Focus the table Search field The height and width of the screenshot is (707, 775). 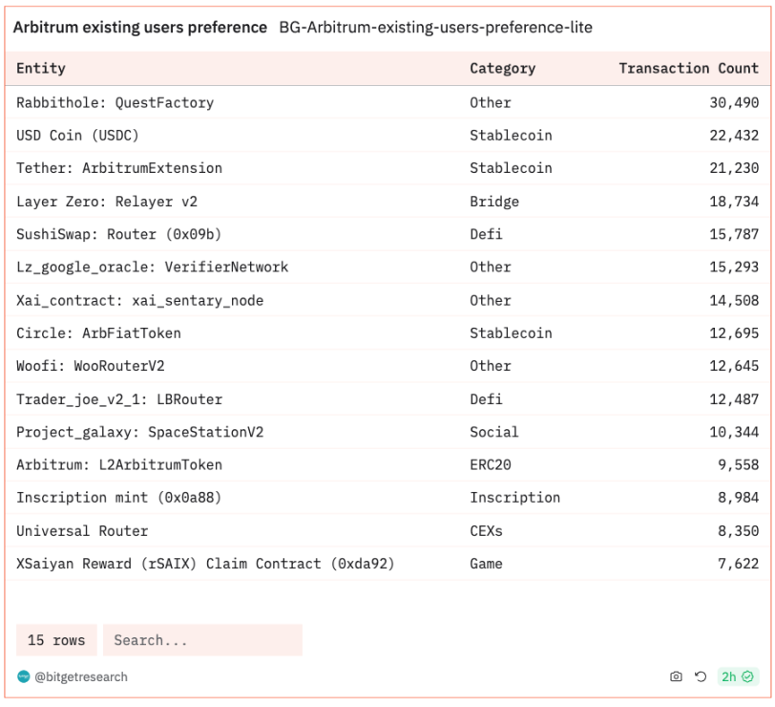click(202, 640)
